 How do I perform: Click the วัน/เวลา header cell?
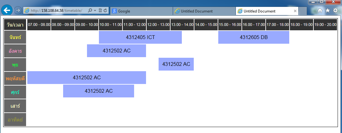click(x=15, y=25)
